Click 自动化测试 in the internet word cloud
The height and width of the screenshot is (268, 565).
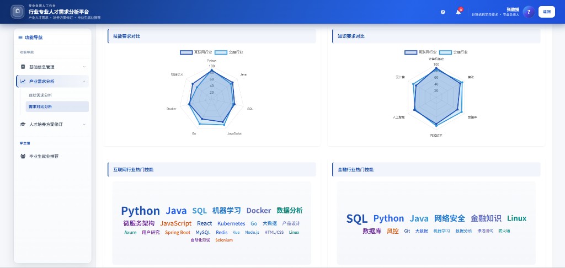coord(200,240)
